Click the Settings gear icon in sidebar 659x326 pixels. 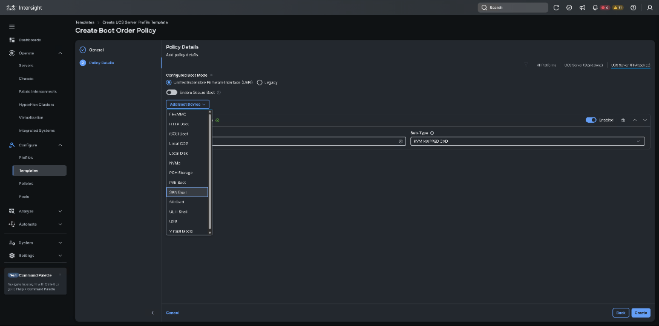tap(11, 255)
